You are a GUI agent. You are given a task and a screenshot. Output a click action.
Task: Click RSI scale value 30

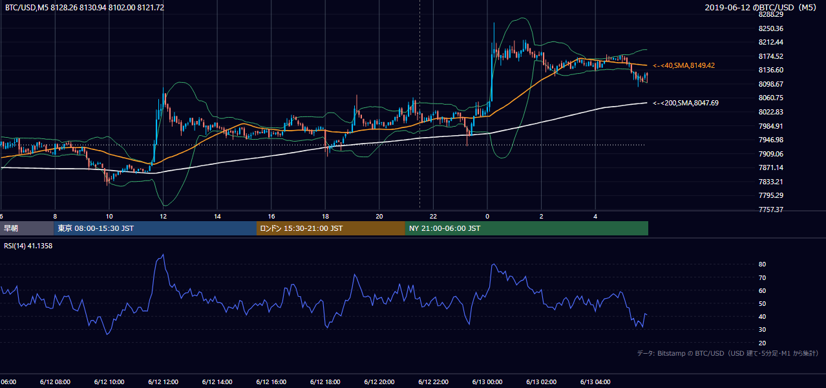762,330
